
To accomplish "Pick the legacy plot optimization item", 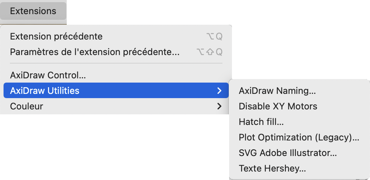I will [299, 137].
